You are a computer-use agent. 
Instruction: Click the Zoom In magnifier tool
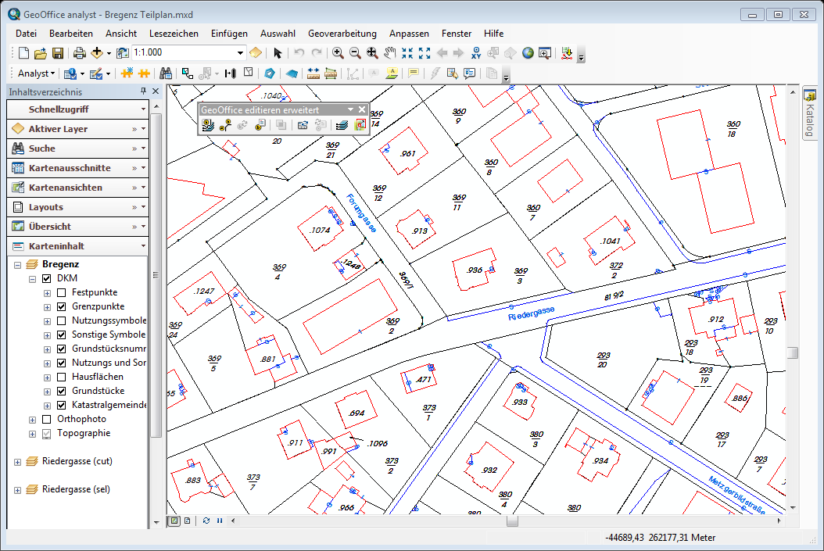[x=338, y=53]
